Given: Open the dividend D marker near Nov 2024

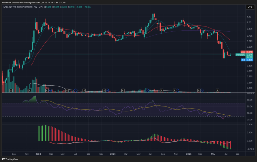Looking at the screenshot, I should (x=178, y=90).
